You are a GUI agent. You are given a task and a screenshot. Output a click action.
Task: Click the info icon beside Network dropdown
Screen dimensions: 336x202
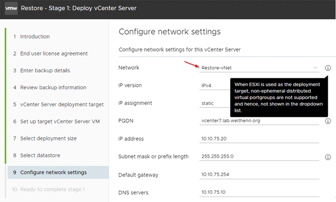[328, 68]
